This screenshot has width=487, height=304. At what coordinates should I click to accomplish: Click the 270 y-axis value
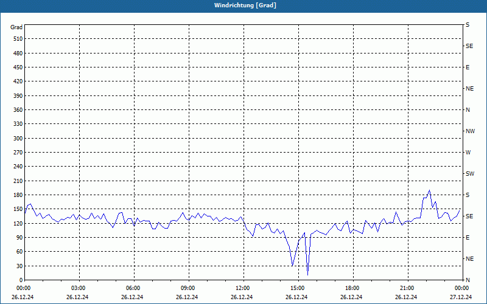tap(18, 153)
